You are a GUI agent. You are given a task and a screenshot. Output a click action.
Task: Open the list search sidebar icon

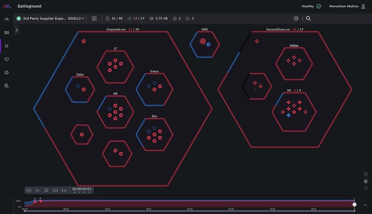(7, 86)
